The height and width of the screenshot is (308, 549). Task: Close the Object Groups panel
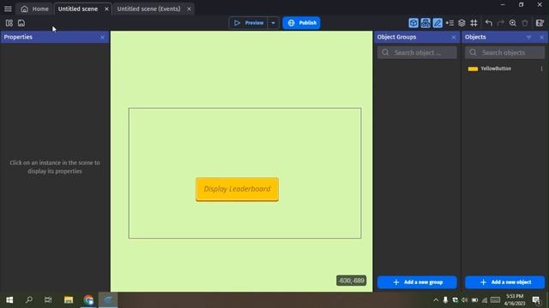coord(454,37)
